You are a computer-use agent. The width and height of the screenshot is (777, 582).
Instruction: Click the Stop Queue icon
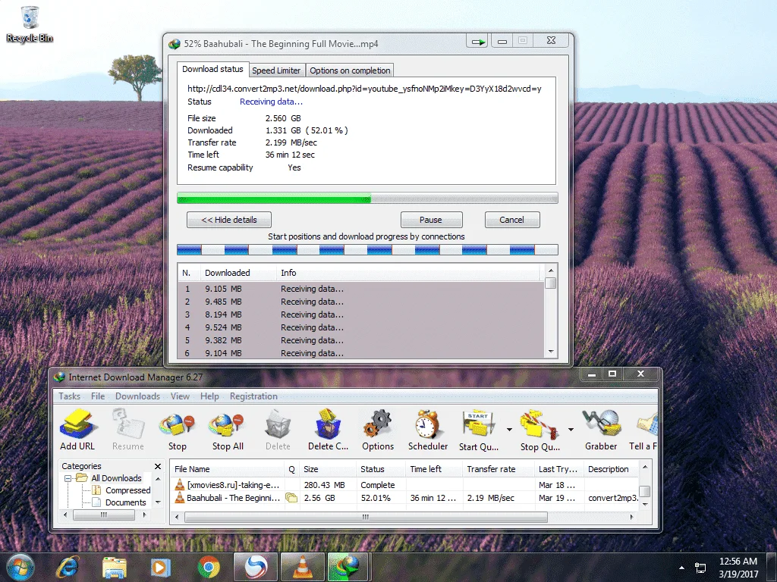(539, 430)
